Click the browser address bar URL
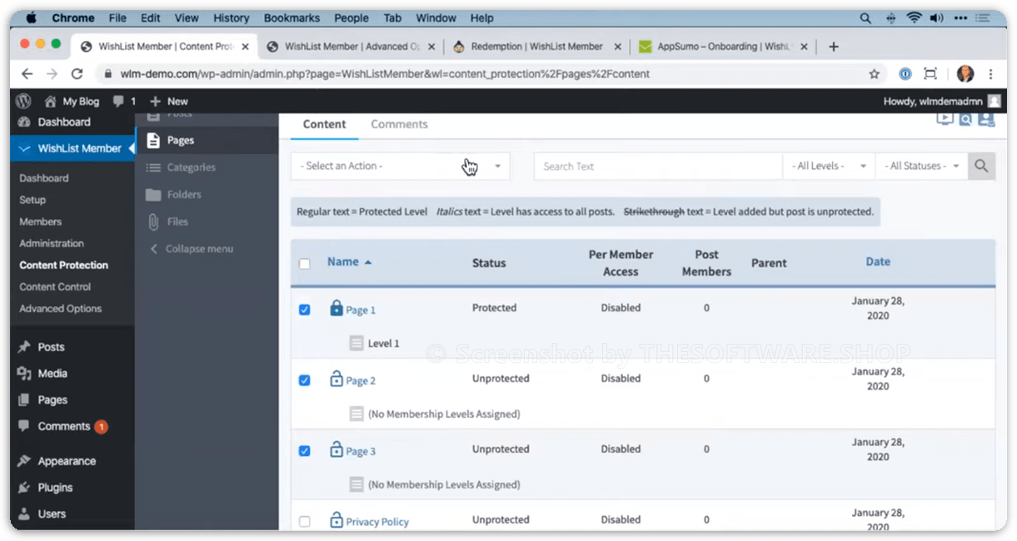 [x=385, y=74]
